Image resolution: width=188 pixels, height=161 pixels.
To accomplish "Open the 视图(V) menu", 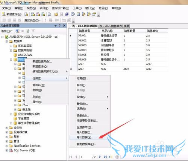I will [x=31, y=8].
